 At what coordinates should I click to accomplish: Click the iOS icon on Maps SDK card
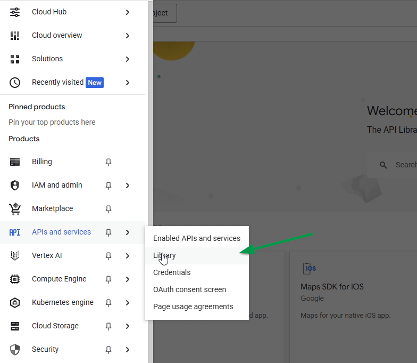(310, 269)
